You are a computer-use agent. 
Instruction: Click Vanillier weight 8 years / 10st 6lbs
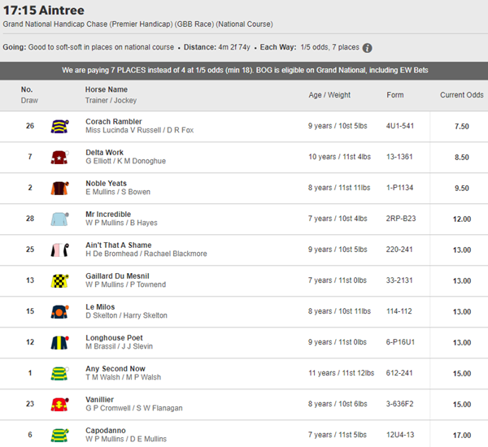(x=338, y=404)
